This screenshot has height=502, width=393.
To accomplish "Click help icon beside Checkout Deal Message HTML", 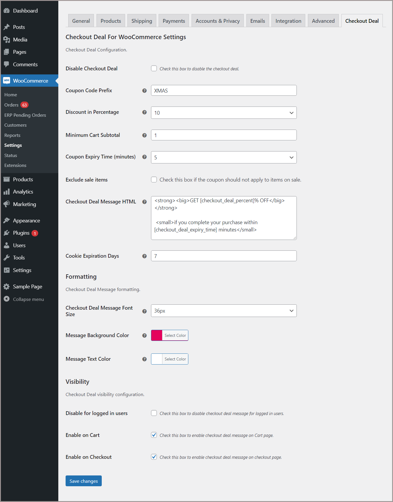I will tap(144, 202).
